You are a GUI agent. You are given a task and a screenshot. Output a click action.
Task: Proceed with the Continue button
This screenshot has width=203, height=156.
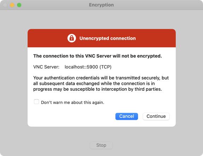tap(156, 116)
